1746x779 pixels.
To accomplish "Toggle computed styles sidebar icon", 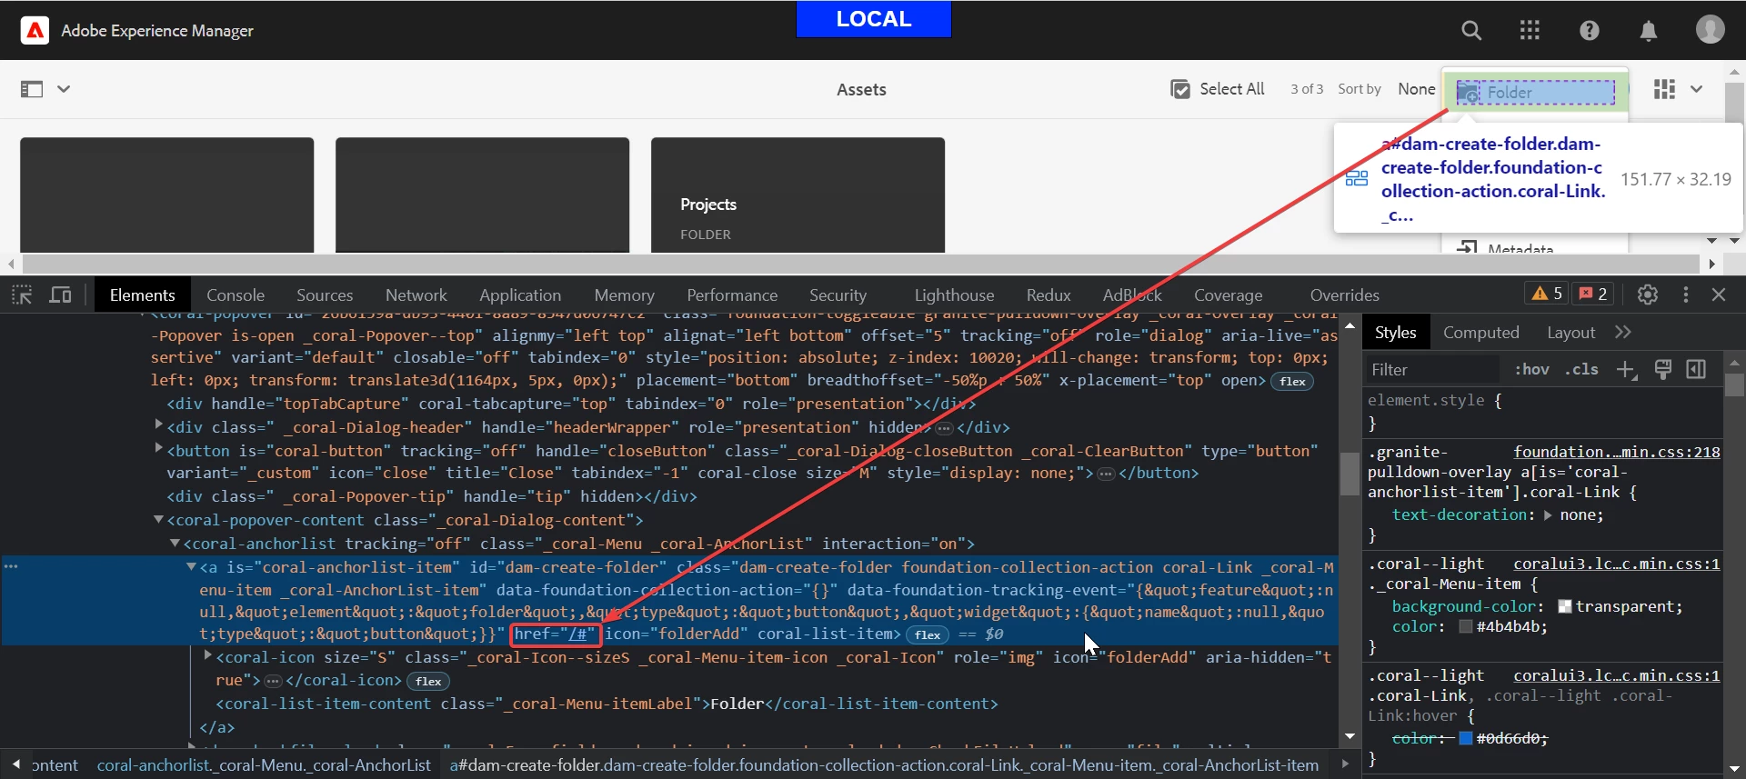I will coord(1696,369).
